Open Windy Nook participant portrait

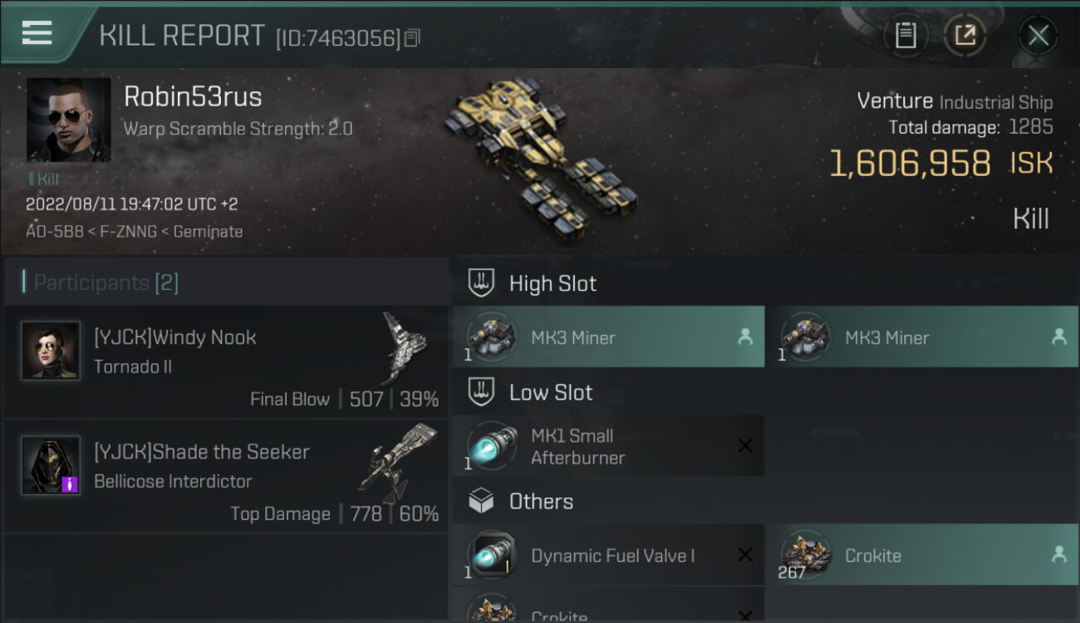tap(51, 351)
